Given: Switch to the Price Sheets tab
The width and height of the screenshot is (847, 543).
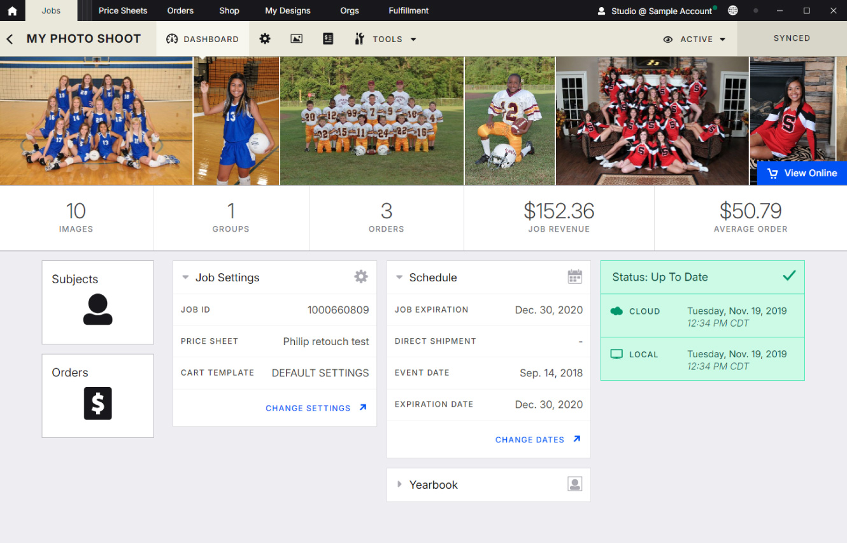Looking at the screenshot, I should (x=123, y=11).
